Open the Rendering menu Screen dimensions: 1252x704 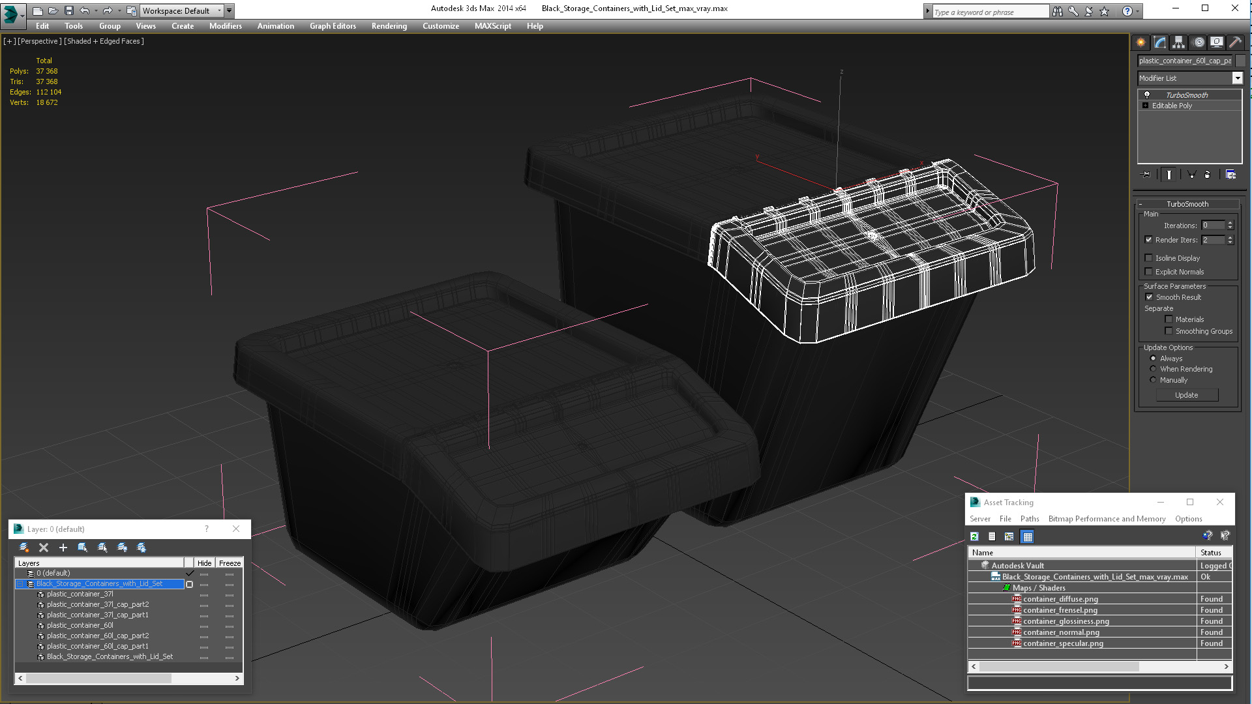pos(389,26)
